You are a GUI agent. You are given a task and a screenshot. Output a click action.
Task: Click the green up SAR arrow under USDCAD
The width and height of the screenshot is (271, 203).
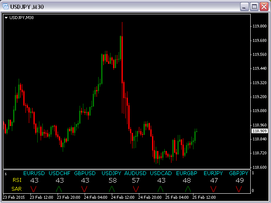(x=160, y=189)
